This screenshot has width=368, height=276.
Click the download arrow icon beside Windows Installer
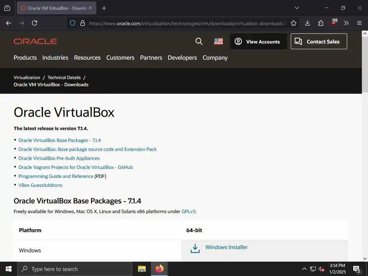(x=195, y=249)
